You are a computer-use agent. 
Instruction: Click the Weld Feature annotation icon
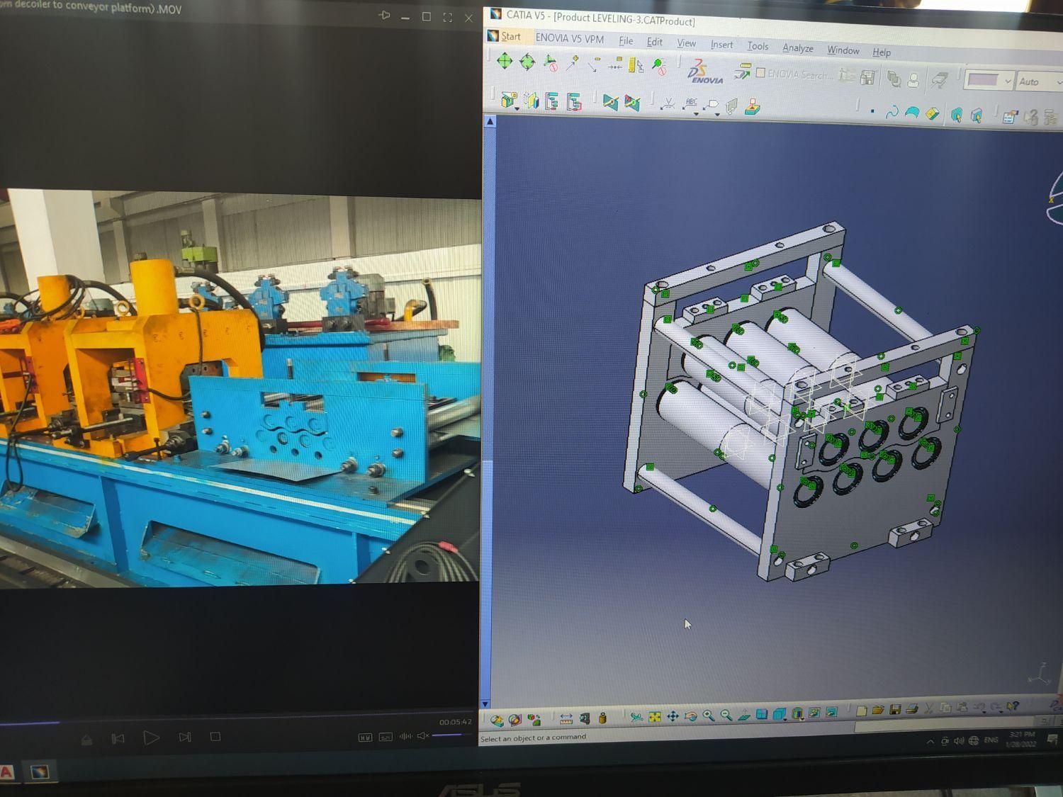(x=667, y=104)
